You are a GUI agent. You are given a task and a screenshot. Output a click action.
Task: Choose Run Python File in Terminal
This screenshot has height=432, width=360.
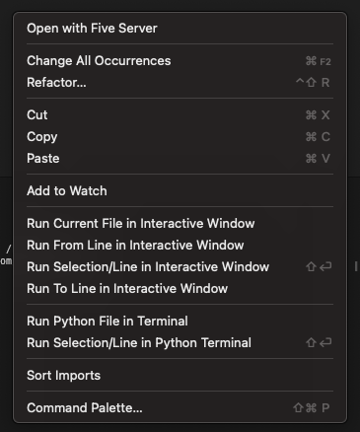coord(180,322)
